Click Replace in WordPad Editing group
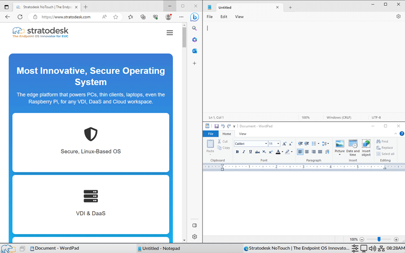The image size is (405, 253). pos(385,148)
